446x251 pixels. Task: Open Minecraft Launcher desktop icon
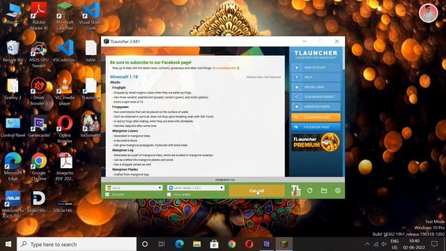65,15
